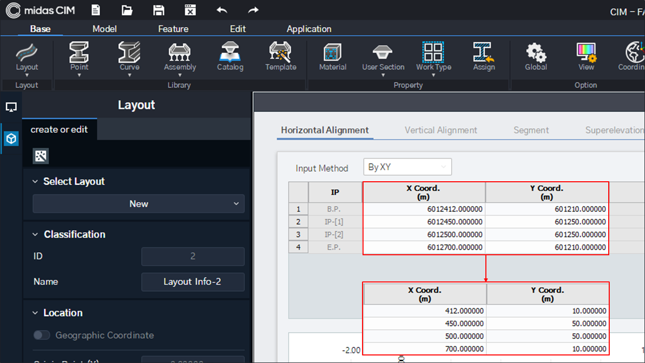The height and width of the screenshot is (363, 645).
Task: Click B.P. X Coord cell 6012412.000000
Action: pyautogui.click(x=424, y=209)
